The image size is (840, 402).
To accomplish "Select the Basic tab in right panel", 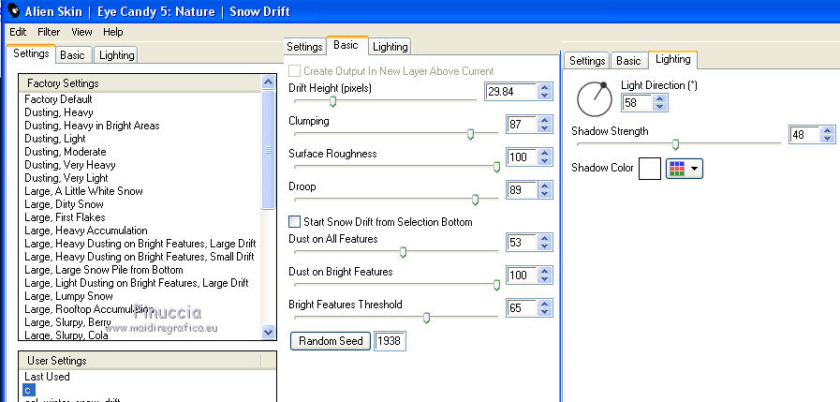I will tap(628, 61).
